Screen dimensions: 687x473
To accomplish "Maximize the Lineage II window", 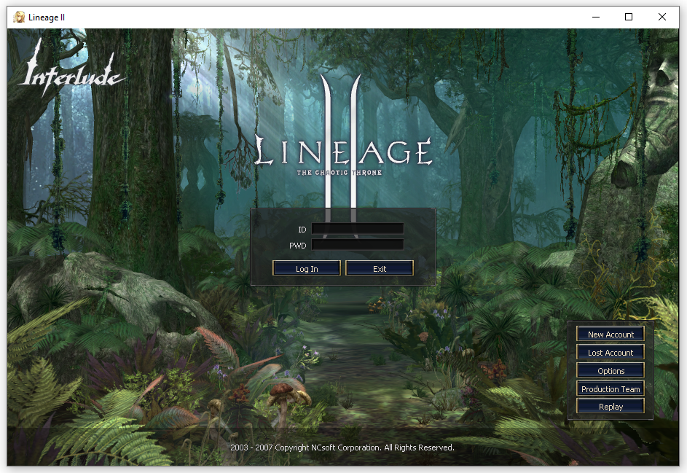I will tap(629, 17).
